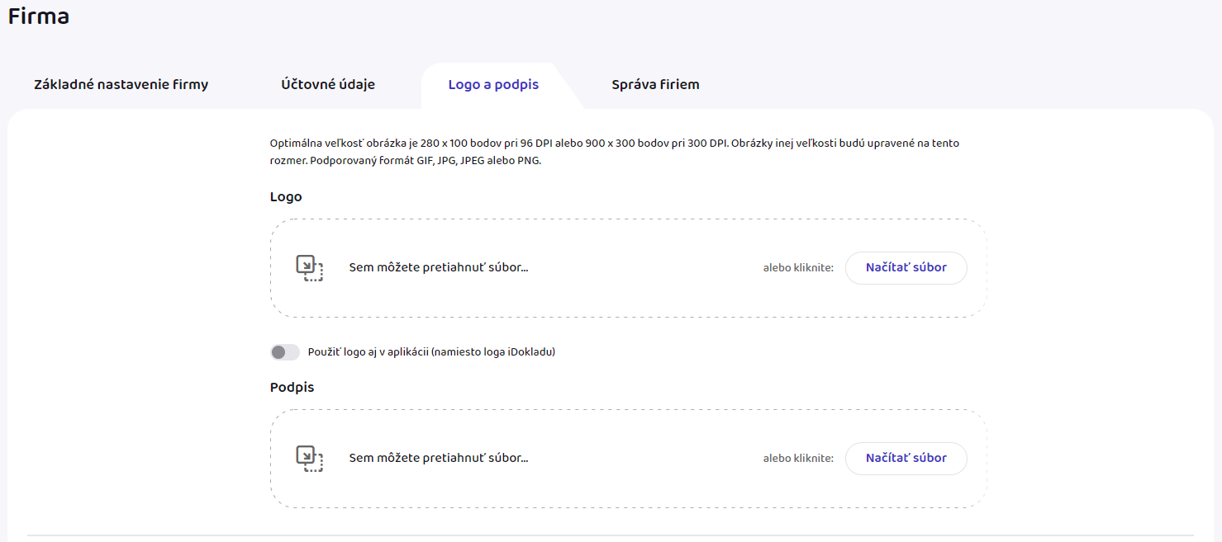Image resolution: width=1222 pixels, height=542 pixels.
Task: Click the horizontal divider line below Podpis box
Action: (611, 535)
